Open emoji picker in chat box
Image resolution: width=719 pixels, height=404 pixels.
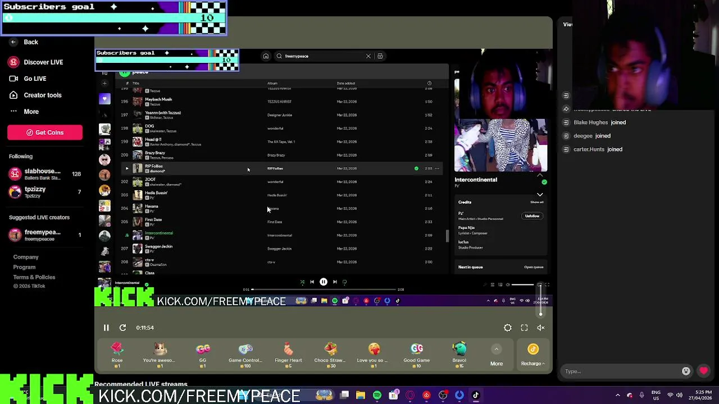[686, 371]
